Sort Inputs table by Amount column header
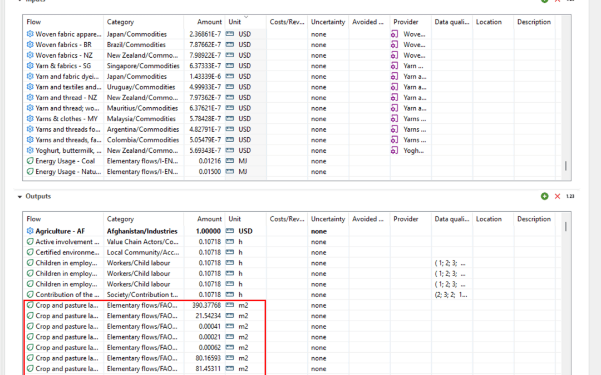 pyautogui.click(x=209, y=22)
